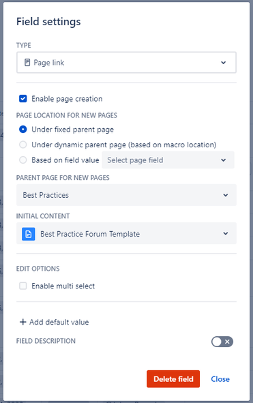Choose Based on field value radio
Screen dimensions: 253x403
[23, 160]
